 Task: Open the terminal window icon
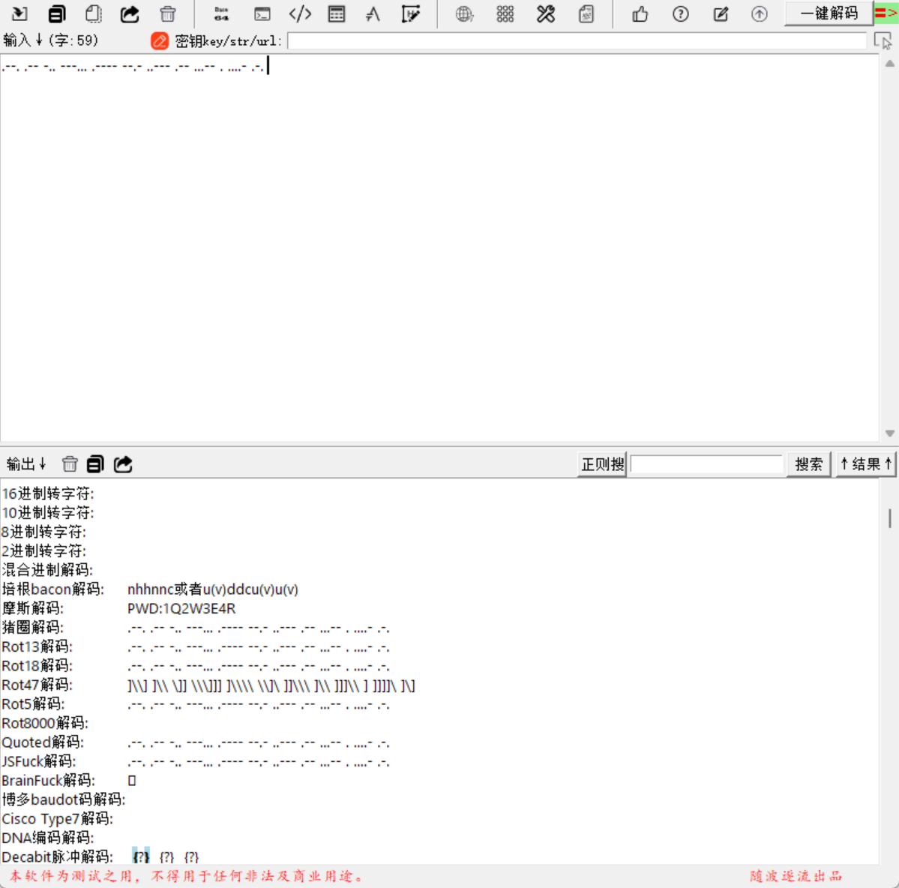(262, 13)
